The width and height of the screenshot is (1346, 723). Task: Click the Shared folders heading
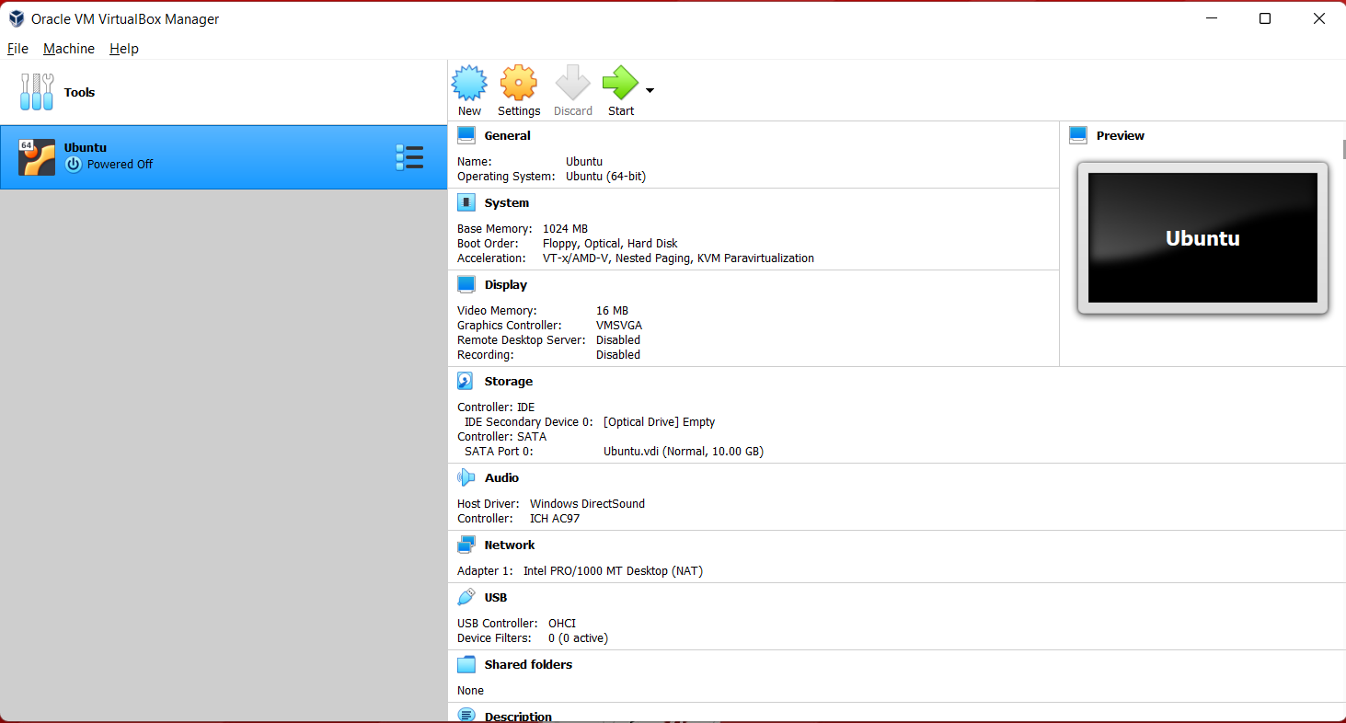point(526,663)
